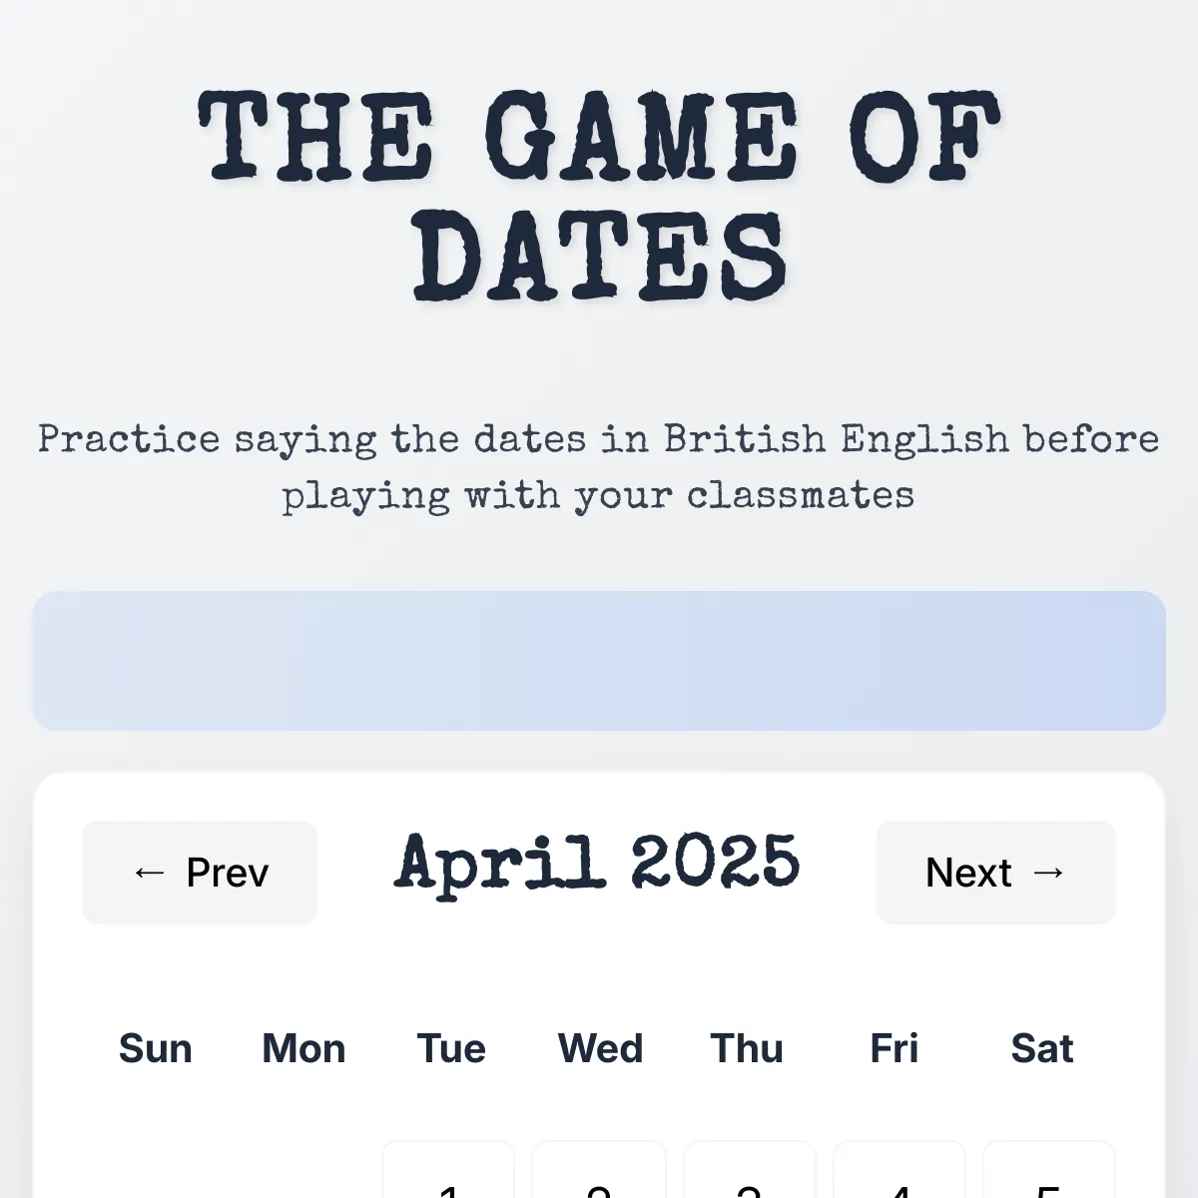Click The Game of Dates title
Viewport: 1198px width, 1198px height.
point(599,196)
